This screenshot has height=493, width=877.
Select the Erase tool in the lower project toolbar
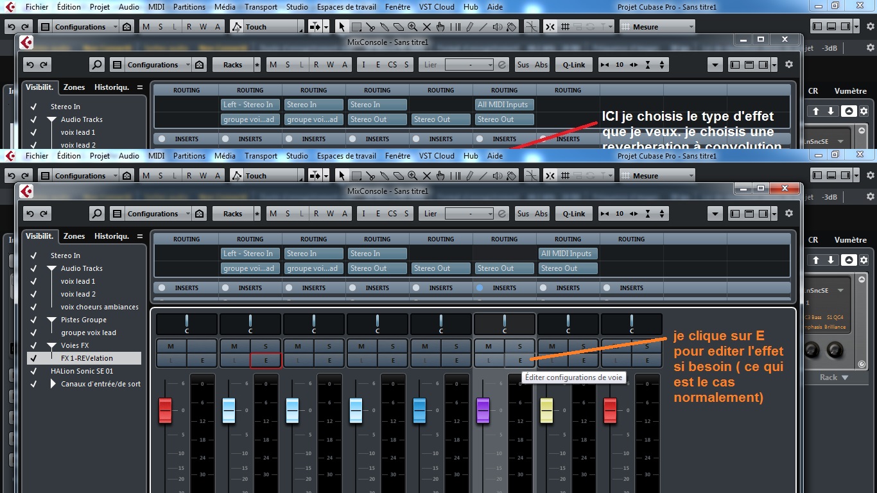[399, 176]
